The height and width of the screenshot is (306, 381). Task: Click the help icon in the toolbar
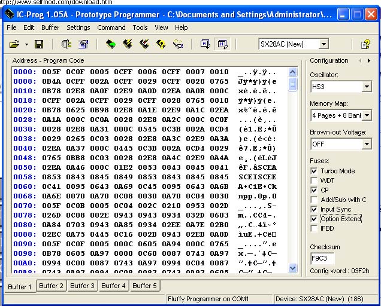coord(365,44)
